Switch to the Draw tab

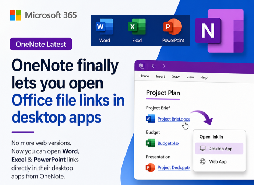[x=176, y=77]
